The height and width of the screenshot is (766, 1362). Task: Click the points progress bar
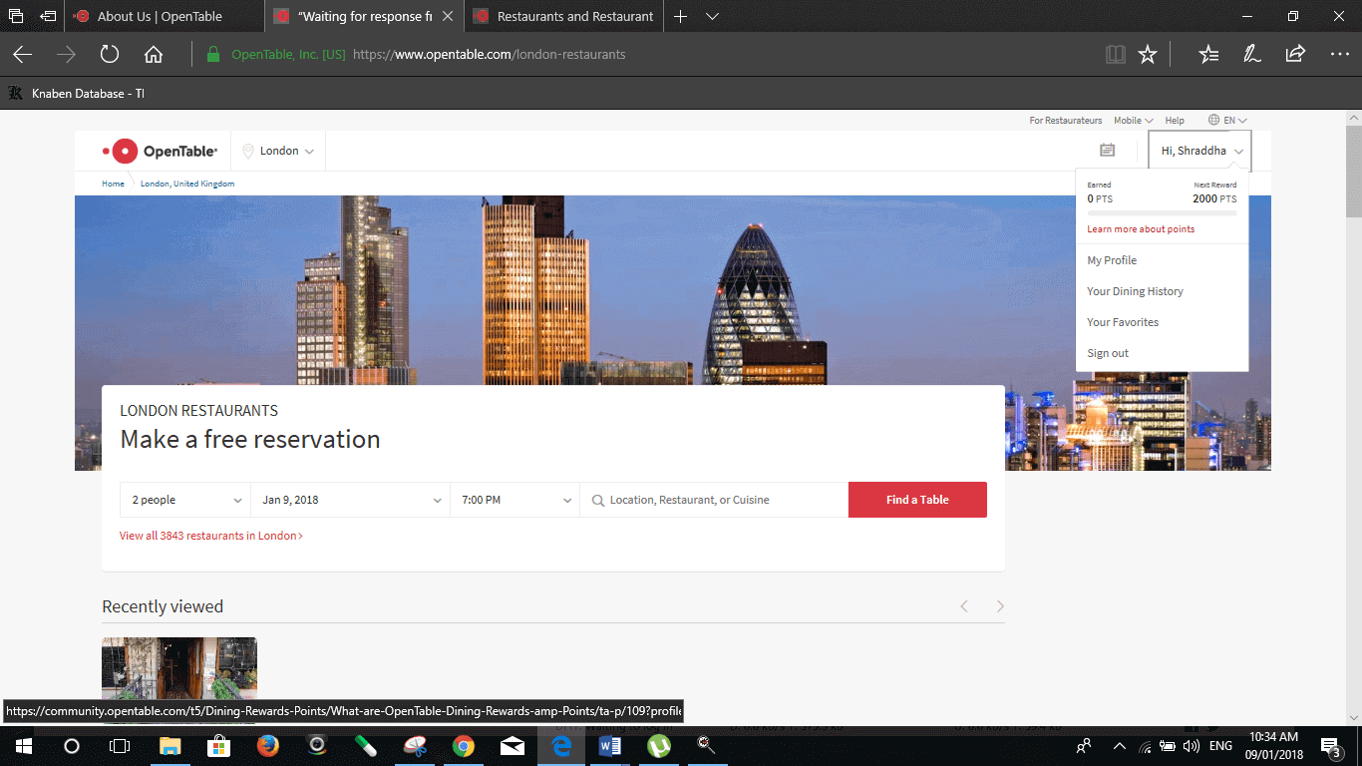1162,212
